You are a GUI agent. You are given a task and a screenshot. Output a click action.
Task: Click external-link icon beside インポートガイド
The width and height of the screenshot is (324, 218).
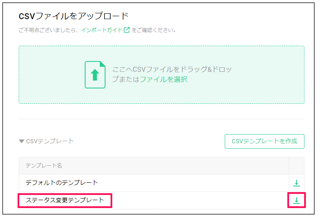coord(126,30)
